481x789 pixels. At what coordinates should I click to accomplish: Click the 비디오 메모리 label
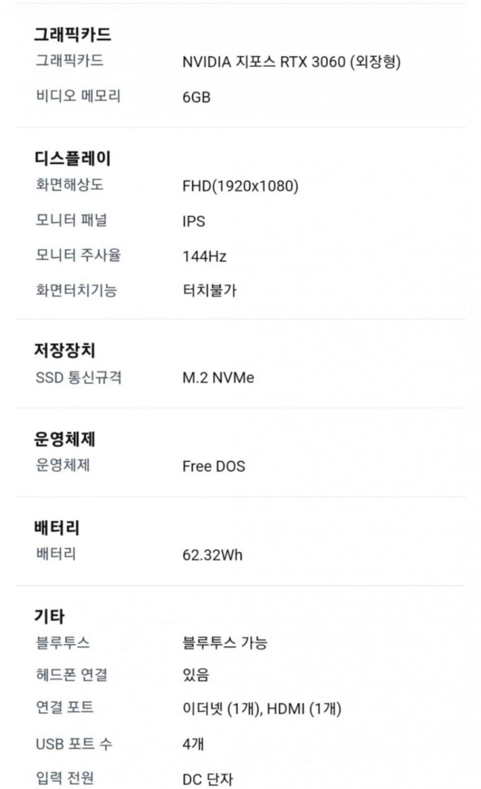[x=78, y=96]
